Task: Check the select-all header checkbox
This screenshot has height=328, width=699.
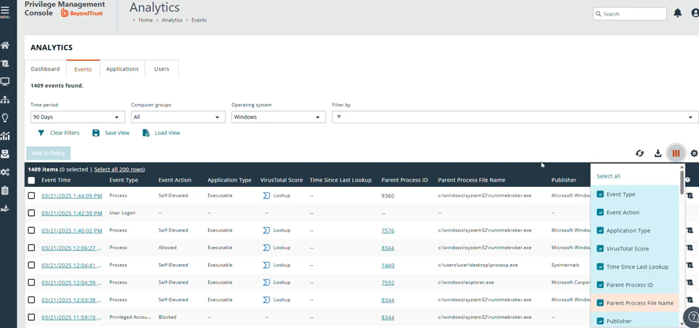Action: [31, 180]
